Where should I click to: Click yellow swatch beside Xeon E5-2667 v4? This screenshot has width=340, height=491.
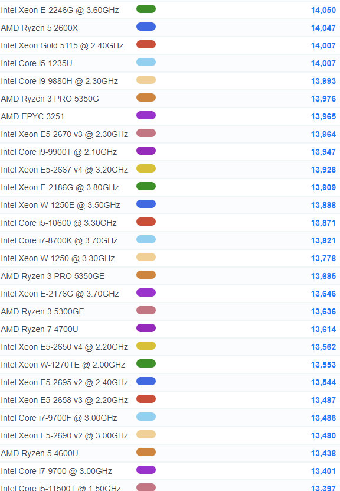pos(146,168)
